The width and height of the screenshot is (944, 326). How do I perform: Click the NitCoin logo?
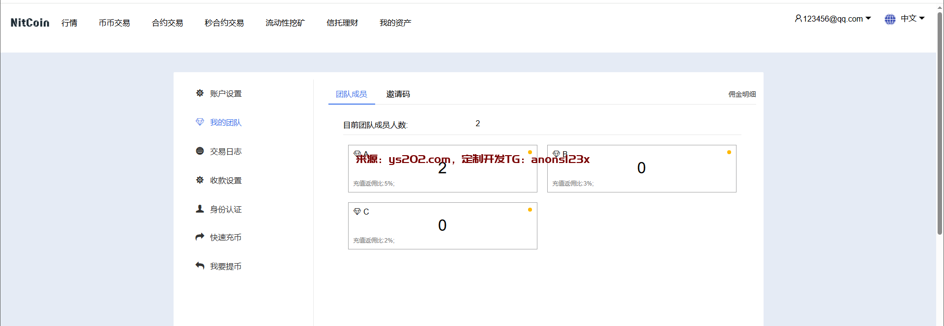[30, 23]
